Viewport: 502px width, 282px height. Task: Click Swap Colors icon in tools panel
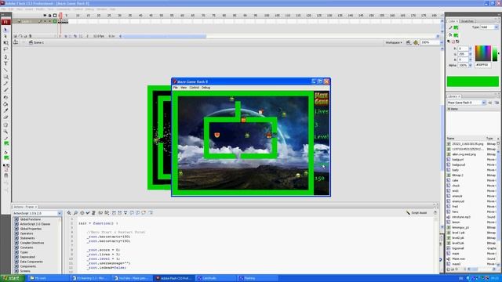(8, 166)
